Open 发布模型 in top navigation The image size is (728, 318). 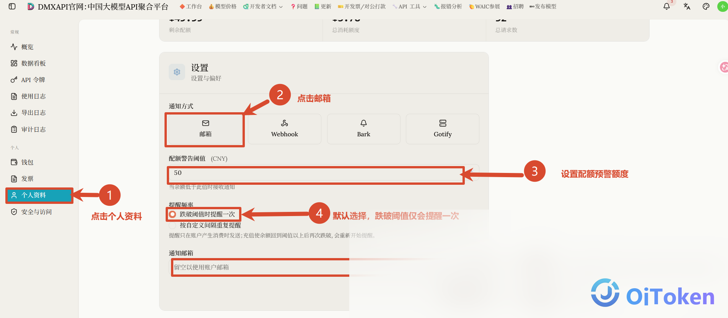coord(543,6)
